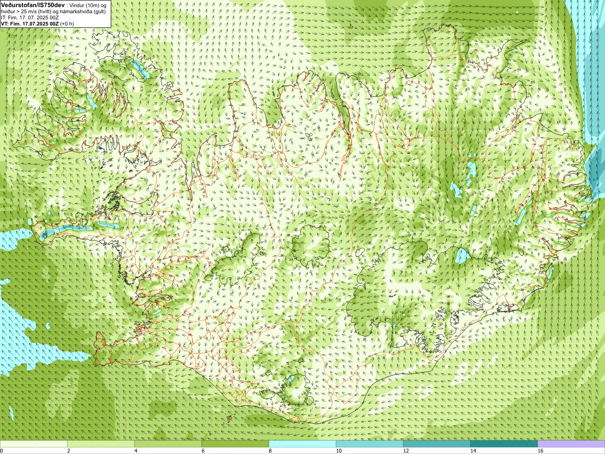This screenshot has height=454, width=605.
Task: Click the legend scale label "12"
Action: (406, 451)
